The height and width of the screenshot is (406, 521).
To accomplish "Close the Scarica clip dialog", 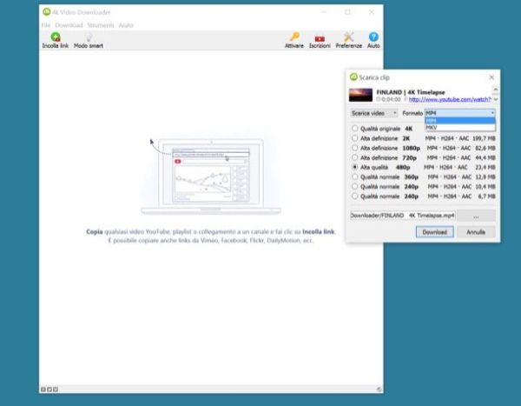I will click(x=491, y=77).
